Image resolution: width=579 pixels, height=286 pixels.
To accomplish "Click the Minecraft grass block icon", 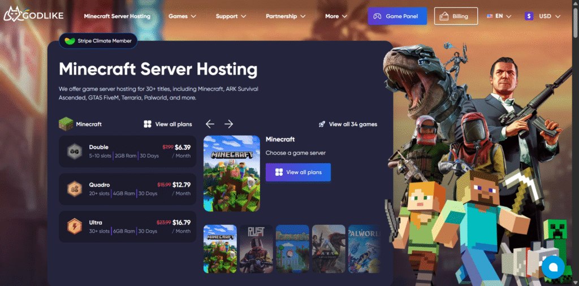I will tap(66, 124).
